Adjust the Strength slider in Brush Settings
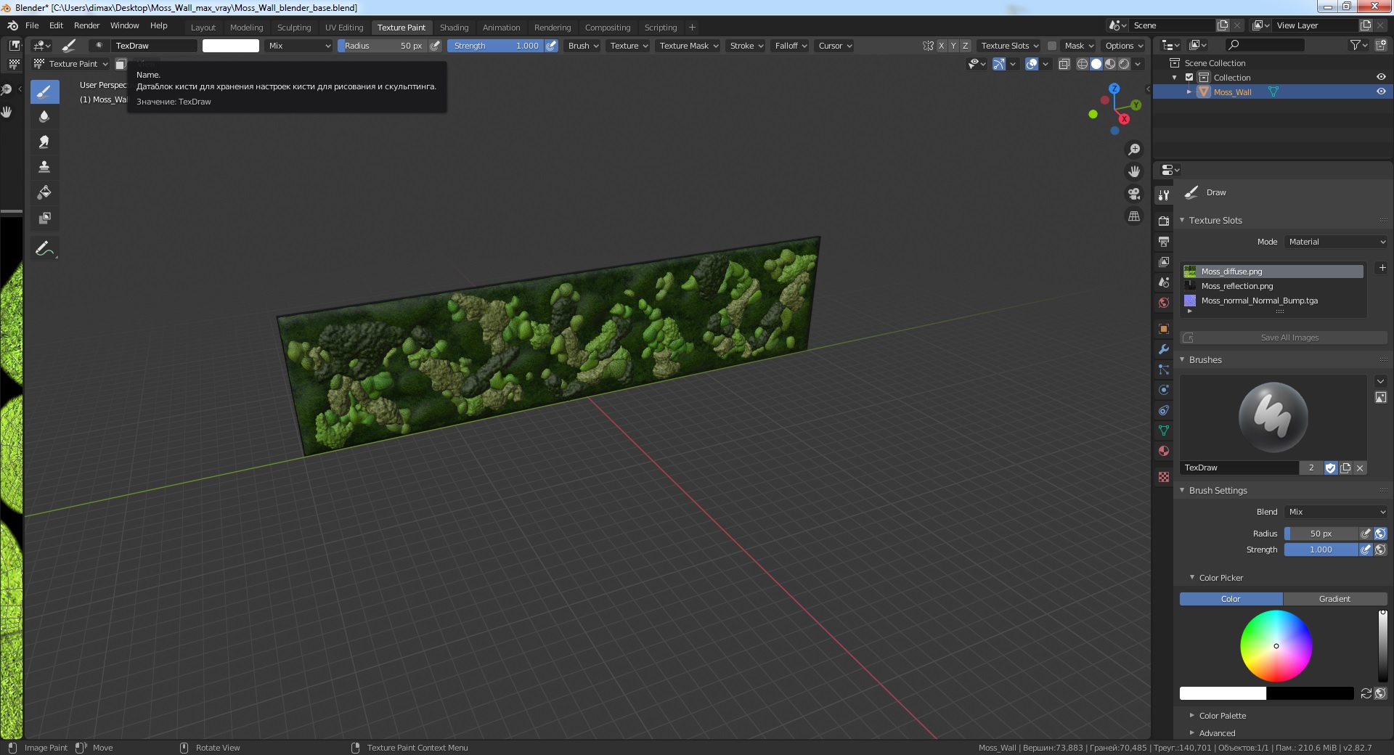Screen dimensions: 1394x755 tap(1321, 550)
